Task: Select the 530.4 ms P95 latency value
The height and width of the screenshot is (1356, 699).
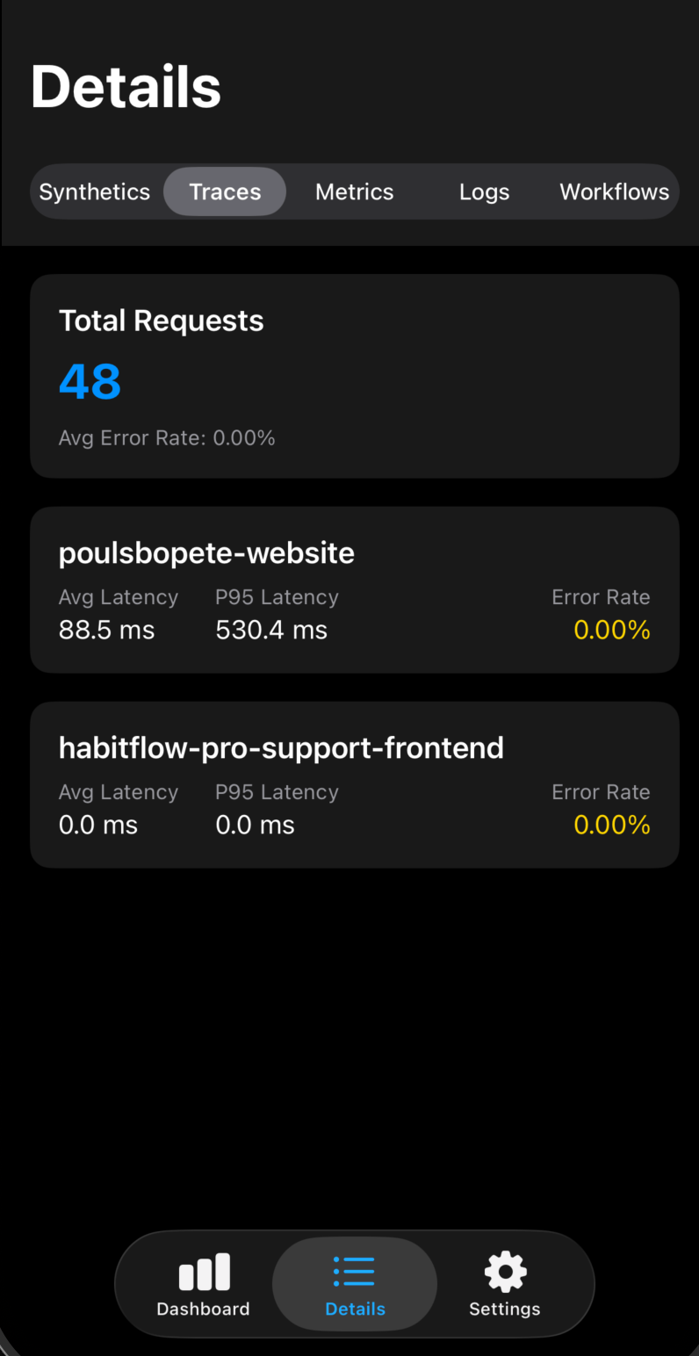Action: click(x=271, y=630)
